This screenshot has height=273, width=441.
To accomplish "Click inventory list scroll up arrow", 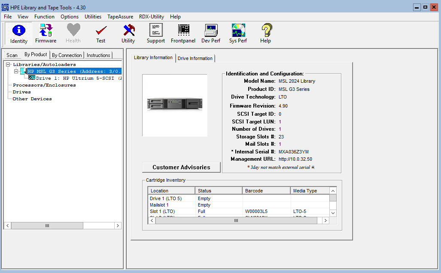I will [x=333, y=191].
